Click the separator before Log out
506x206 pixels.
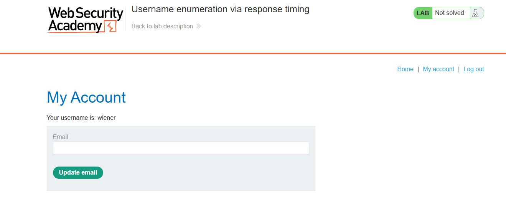[x=459, y=69]
